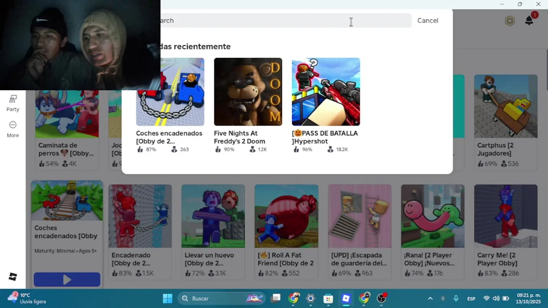Click the taskbar Buscar search box
548x308 pixels.
coord(222,298)
